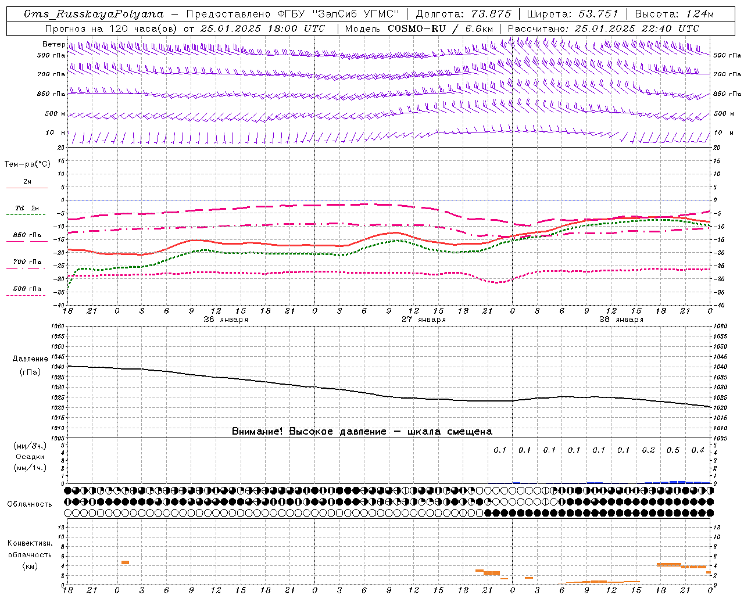Image resolution: width=744 pixels, height=595 pixels.
Task: Click the orange convective bar on 26 января
Action: click(125, 562)
